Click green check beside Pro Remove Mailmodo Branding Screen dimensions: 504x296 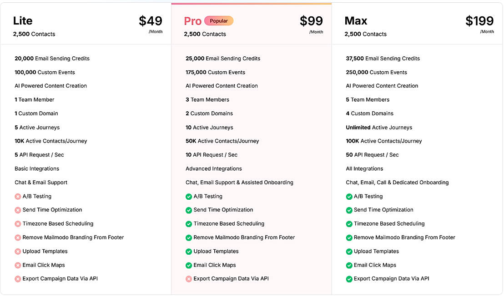coord(189,237)
